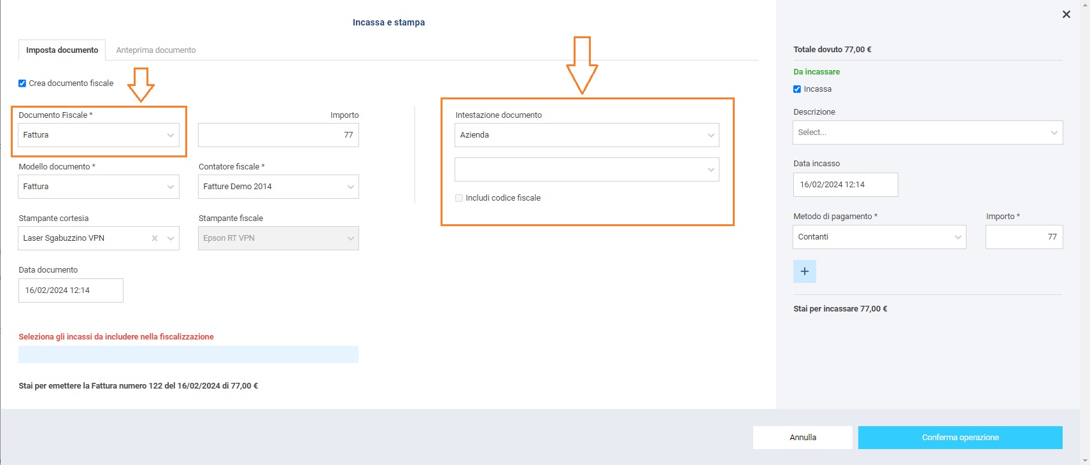
Task: Close the Incassa e stampa dialog
Action: point(1066,15)
